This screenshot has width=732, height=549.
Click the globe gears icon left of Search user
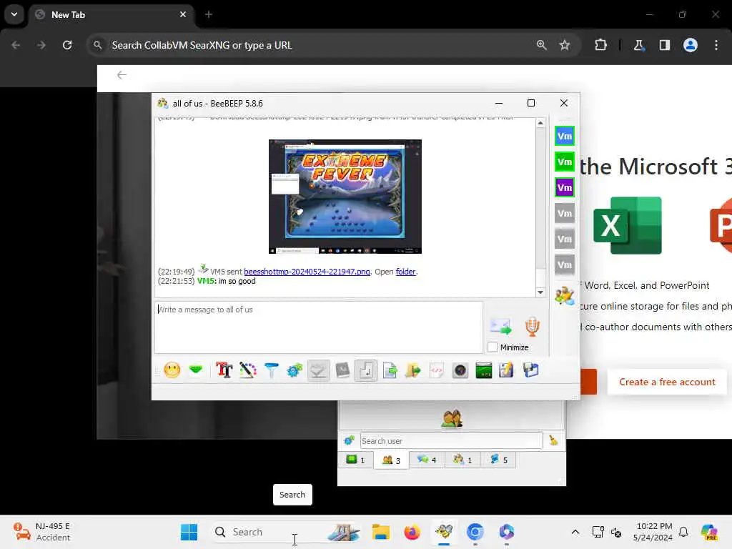tap(349, 440)
